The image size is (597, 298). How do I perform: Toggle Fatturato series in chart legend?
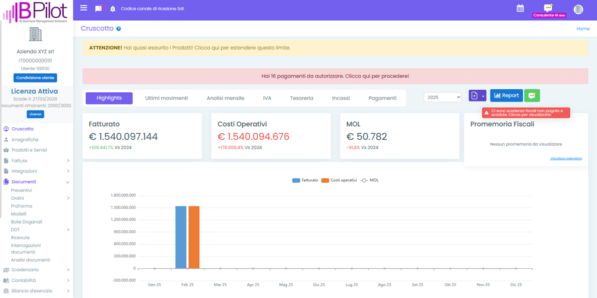(x=305, y=180)
